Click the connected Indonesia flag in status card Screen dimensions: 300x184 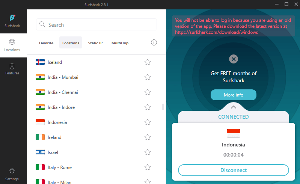(x=234, y=133)
